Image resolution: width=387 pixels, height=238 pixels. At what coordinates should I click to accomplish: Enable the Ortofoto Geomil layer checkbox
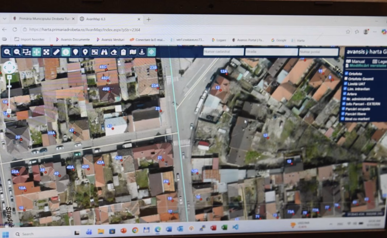pyautogui.click(x=346, y=78)
